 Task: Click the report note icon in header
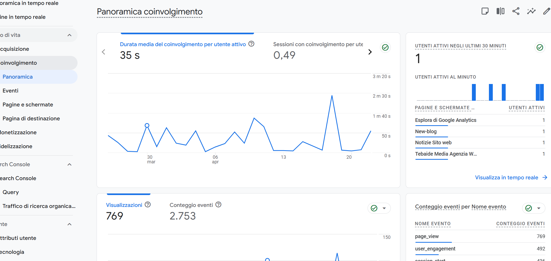[x=485, y=11]
